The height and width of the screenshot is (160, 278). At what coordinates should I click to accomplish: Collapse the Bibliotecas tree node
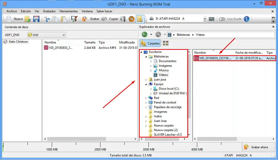pyautogui.click(x=146, y=57)
